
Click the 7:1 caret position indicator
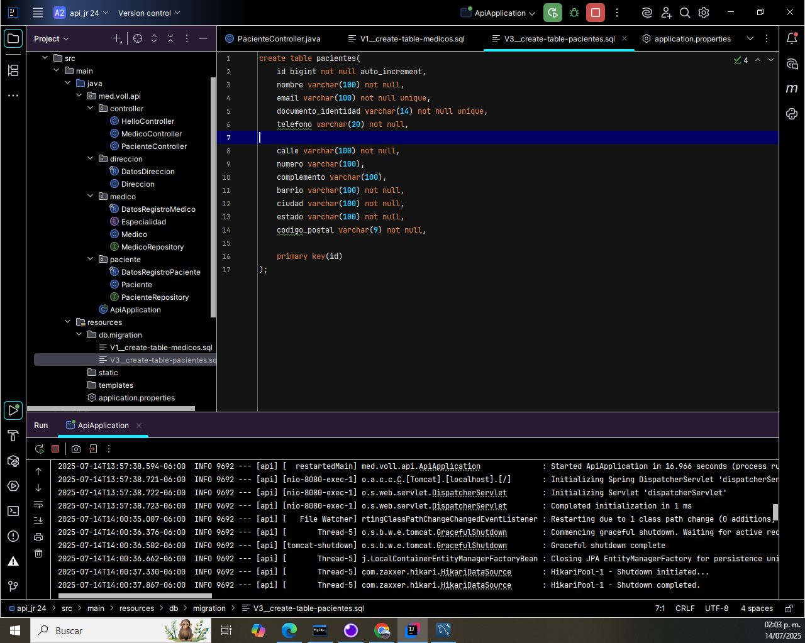click(660, 608)
